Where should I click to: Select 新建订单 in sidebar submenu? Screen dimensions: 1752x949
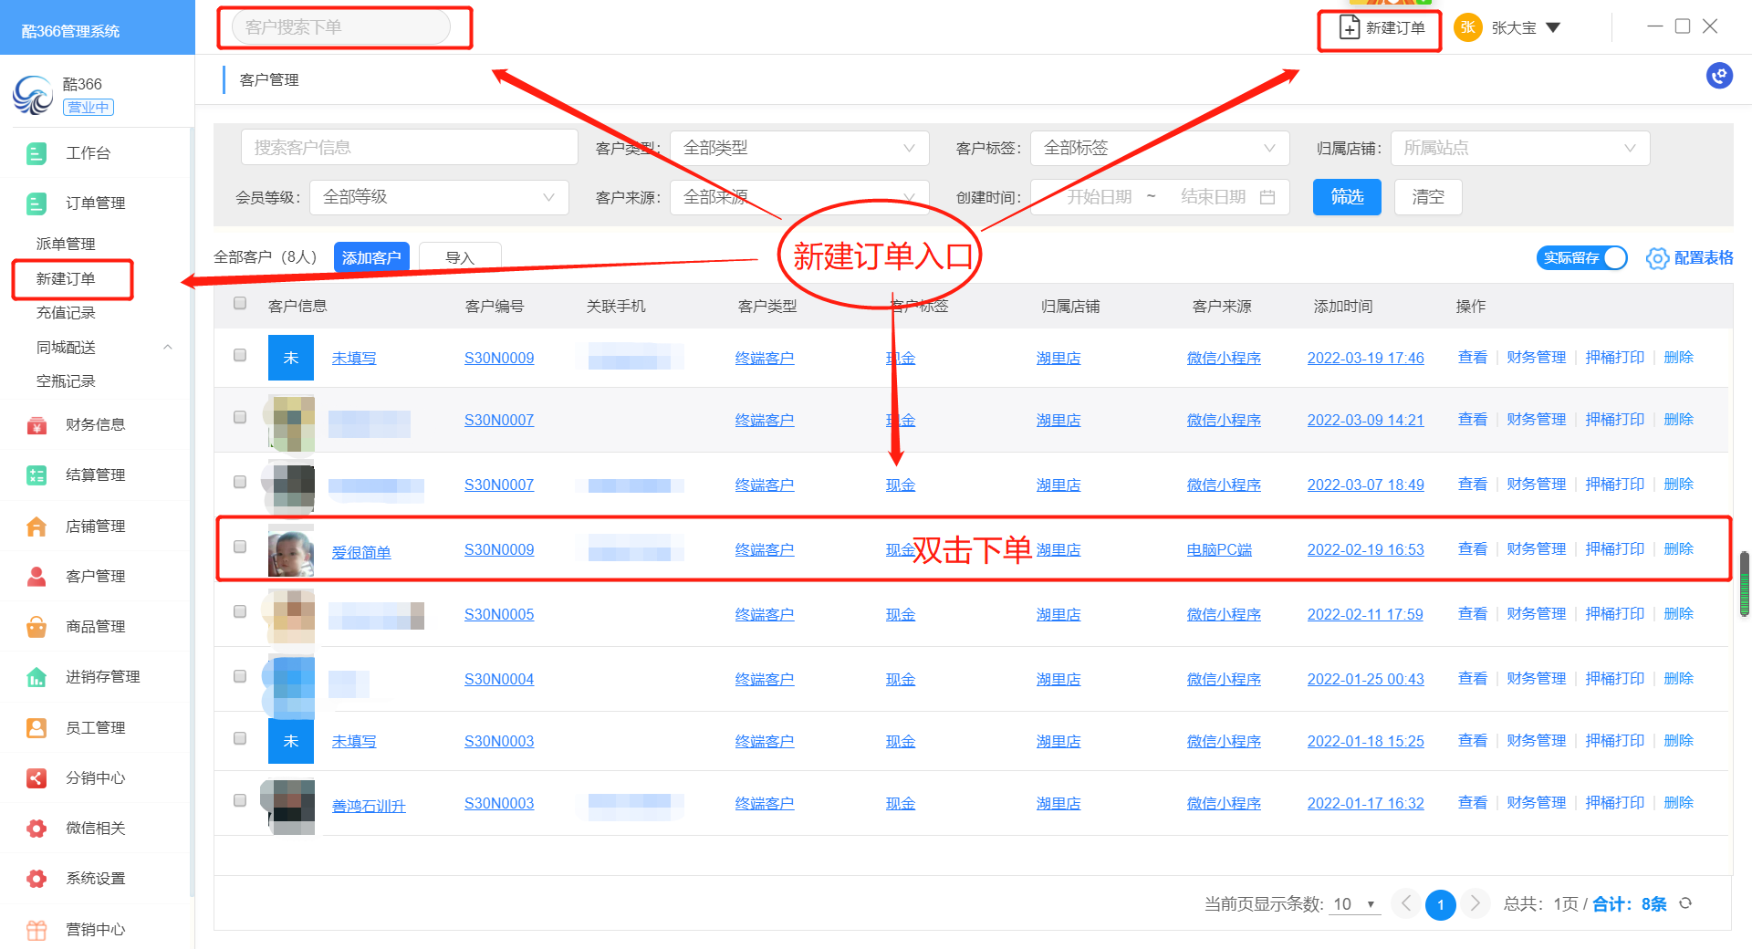click(66, 279)
